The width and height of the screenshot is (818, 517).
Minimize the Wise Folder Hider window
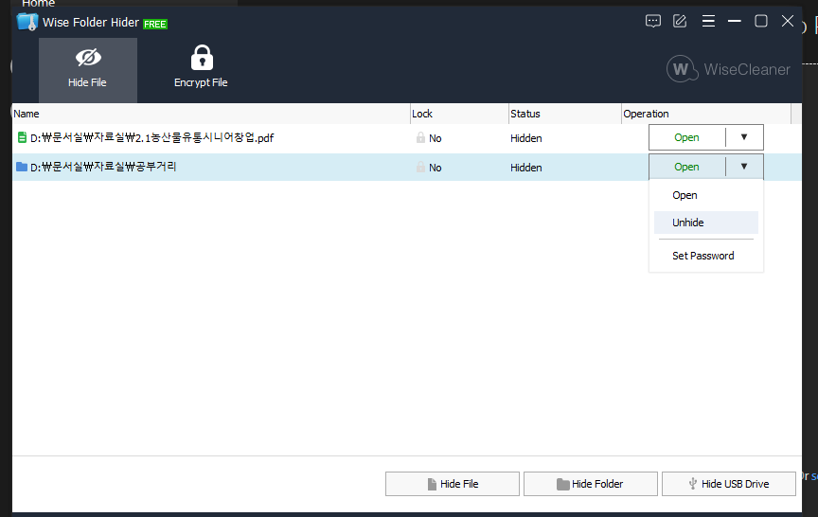(x=735, y=22)
